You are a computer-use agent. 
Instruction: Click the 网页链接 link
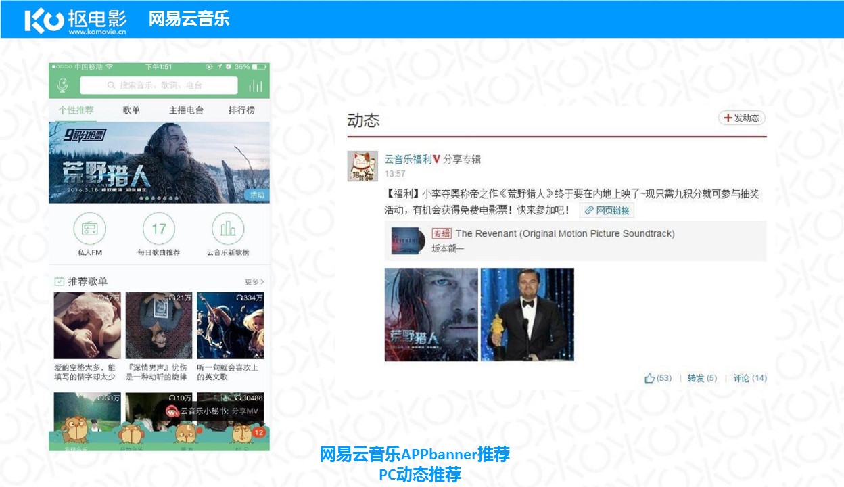(607, 210)
